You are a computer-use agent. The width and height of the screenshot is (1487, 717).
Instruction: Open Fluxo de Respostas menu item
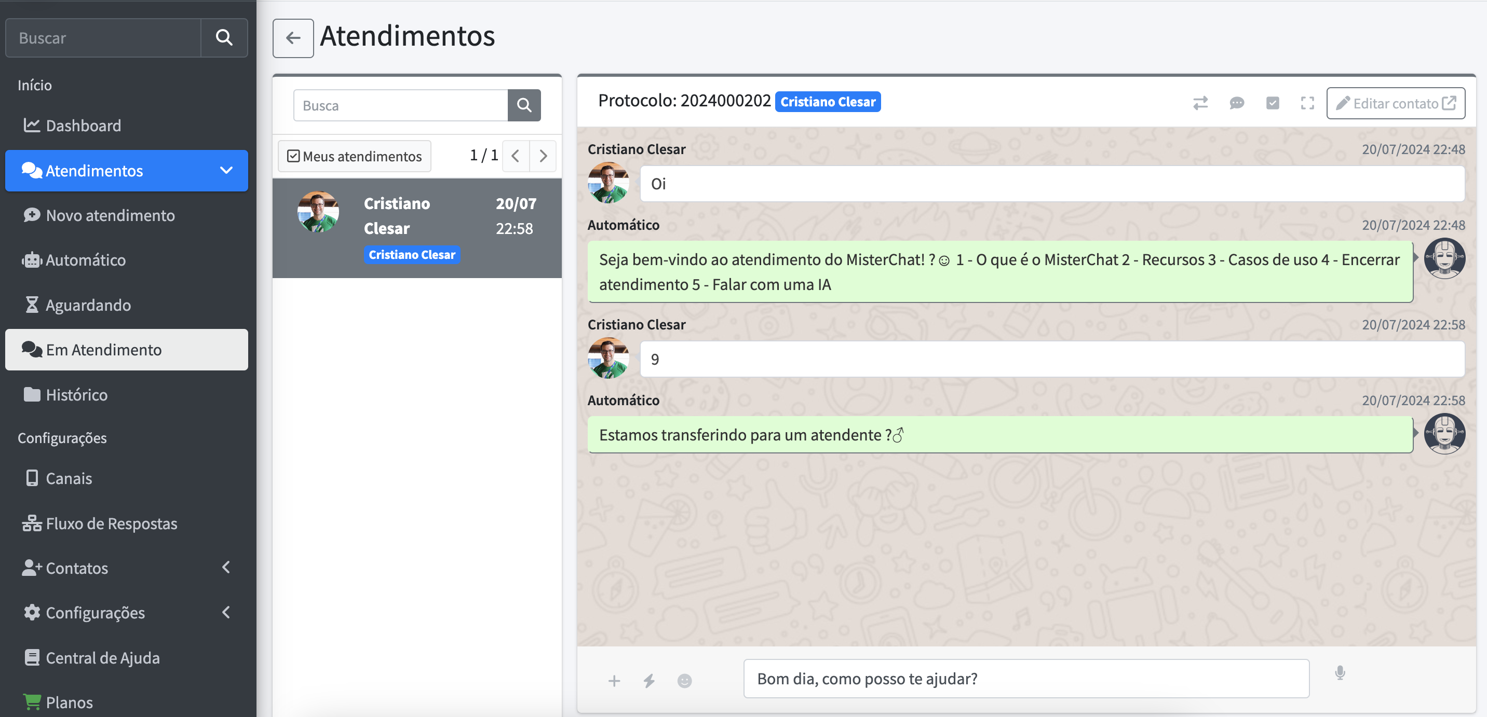click(x=111, y=523)
